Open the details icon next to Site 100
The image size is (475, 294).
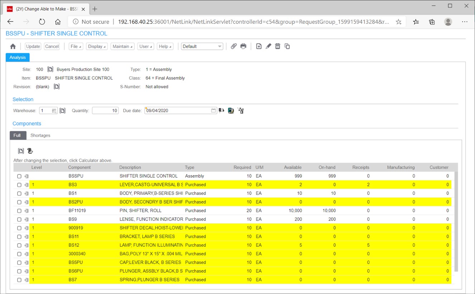pyautogui.click(x=51, y=69)
